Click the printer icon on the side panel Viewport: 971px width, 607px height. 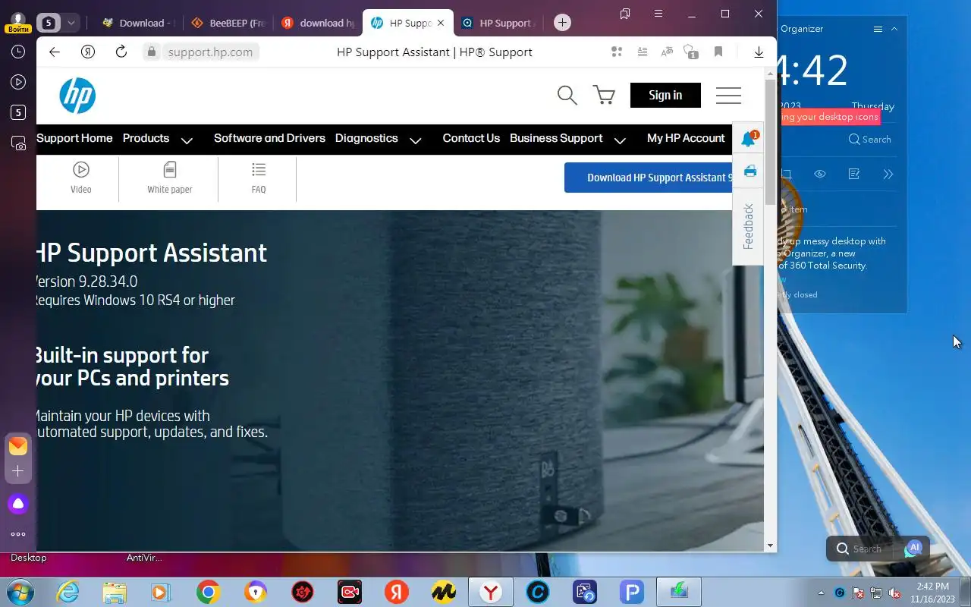coord(750,171)
